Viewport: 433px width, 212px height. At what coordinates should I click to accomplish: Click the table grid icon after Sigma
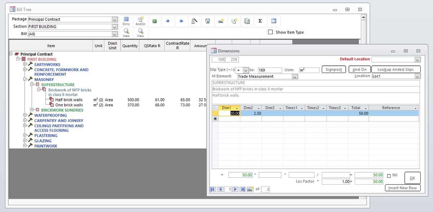(274, 21)
